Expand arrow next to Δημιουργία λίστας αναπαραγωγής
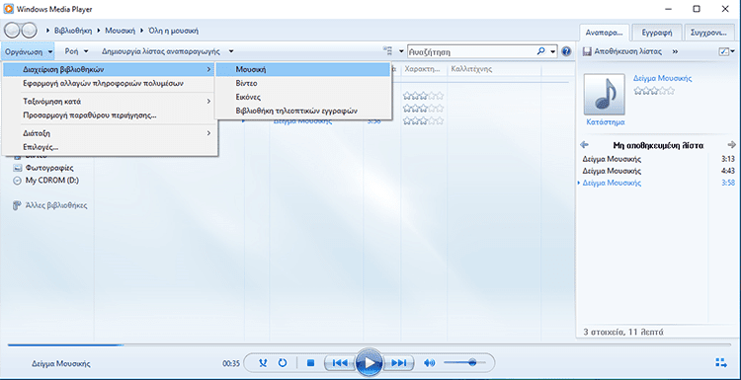The width and height of the screenshot is (741, 380). 230,51
